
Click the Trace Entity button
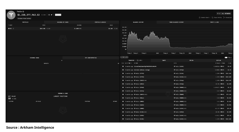[x=217, y=18]
